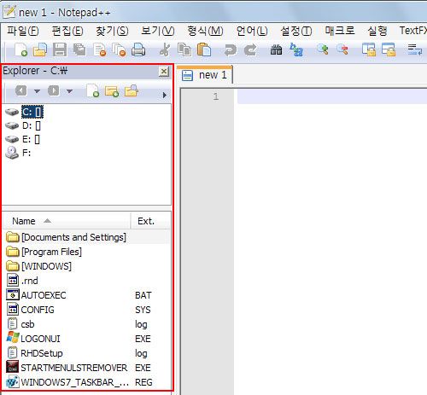Toggle synchronize vertical scrolling icon
The image size is (427, 395).
click(x=369, y=50)
